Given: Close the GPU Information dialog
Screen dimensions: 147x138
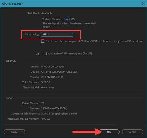Looking at the screenshot, I should tap(143, 4).
